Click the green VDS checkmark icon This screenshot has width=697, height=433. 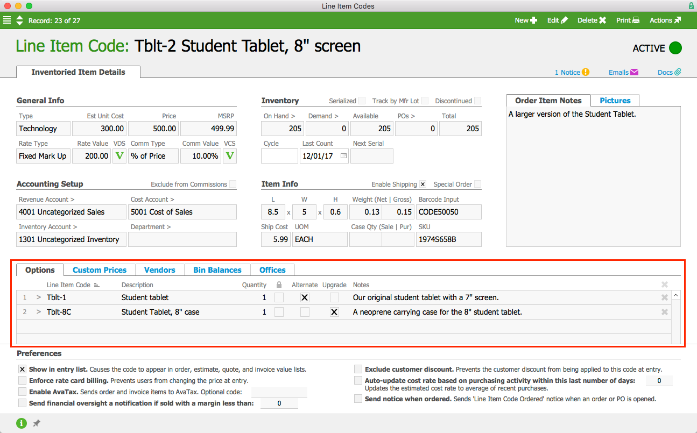tap(119, 156)
